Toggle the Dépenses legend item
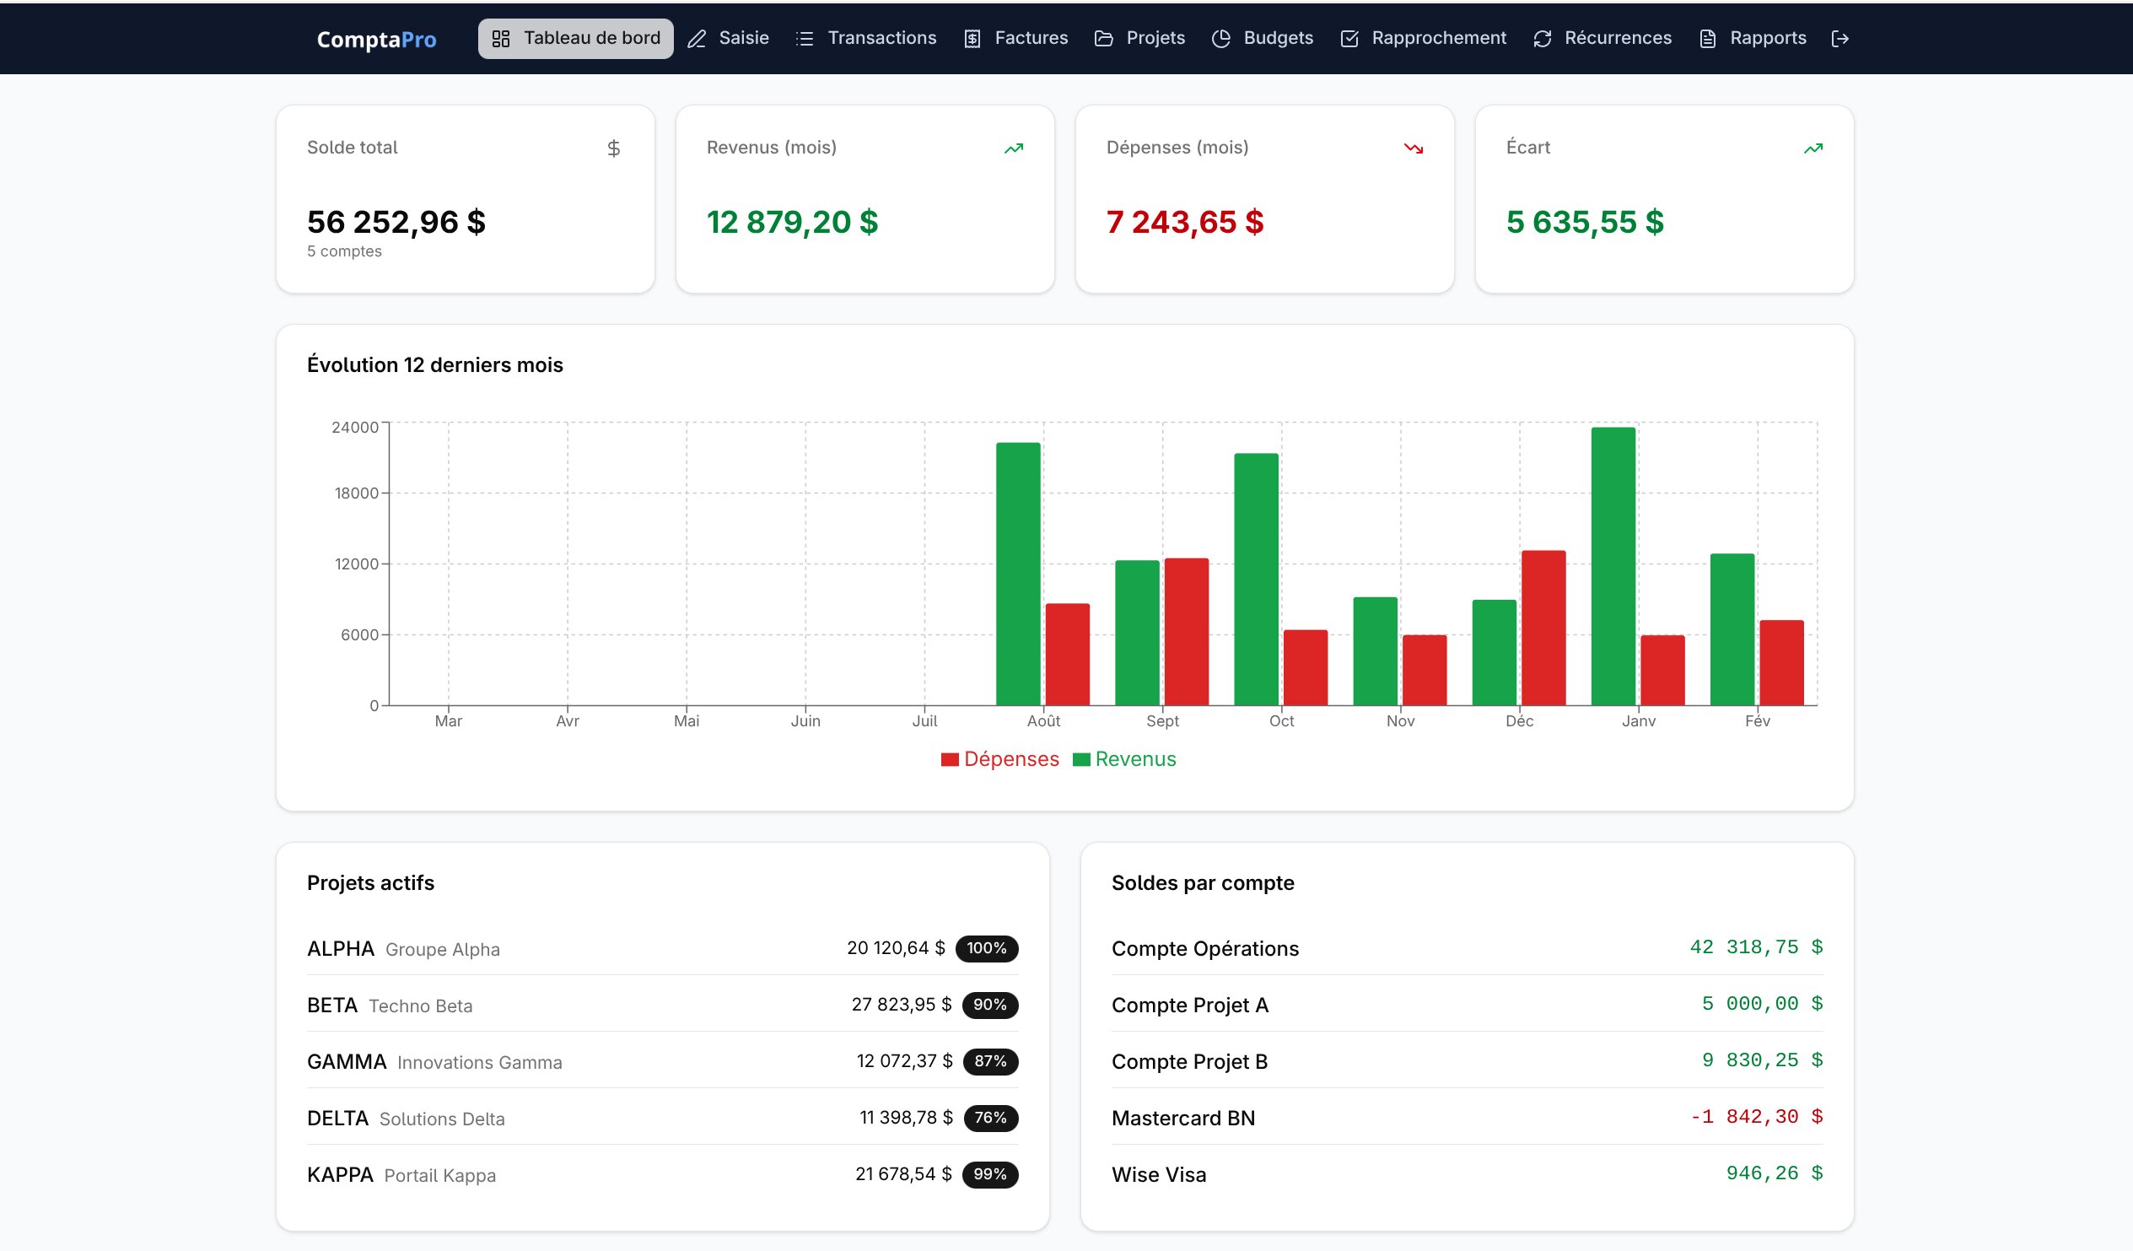This screenshot has height=1251, width=2133. point(999,759)
